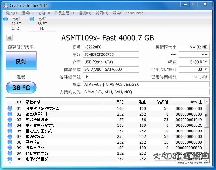Viewport: 216px width, 170px height.
Task: Click the status icon for attribute 05 row
Action: [10, 131]
